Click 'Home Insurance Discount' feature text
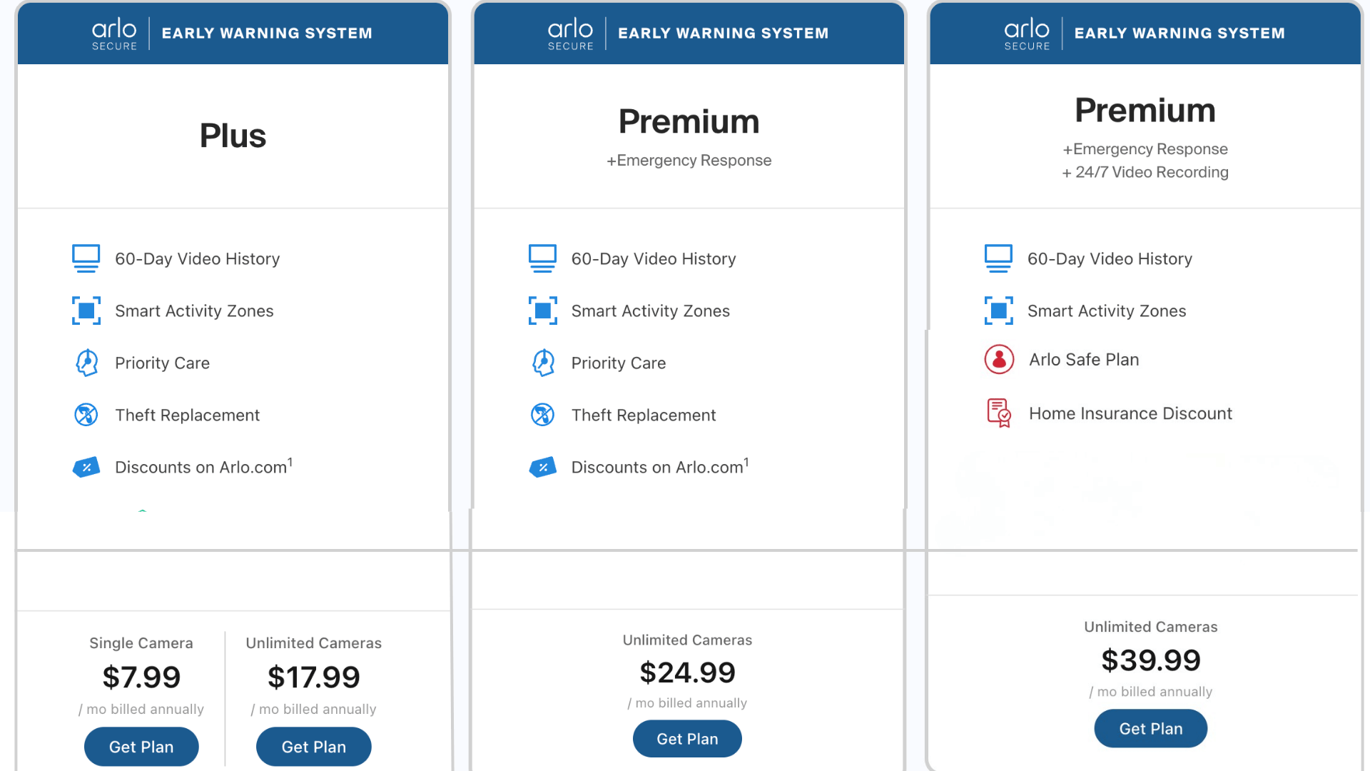 [x=1130, y=413]
